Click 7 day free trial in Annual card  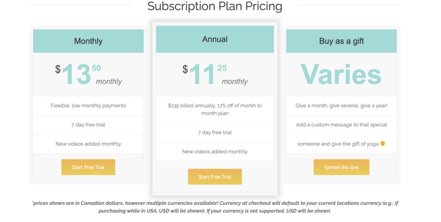click(x=215, y=133)
